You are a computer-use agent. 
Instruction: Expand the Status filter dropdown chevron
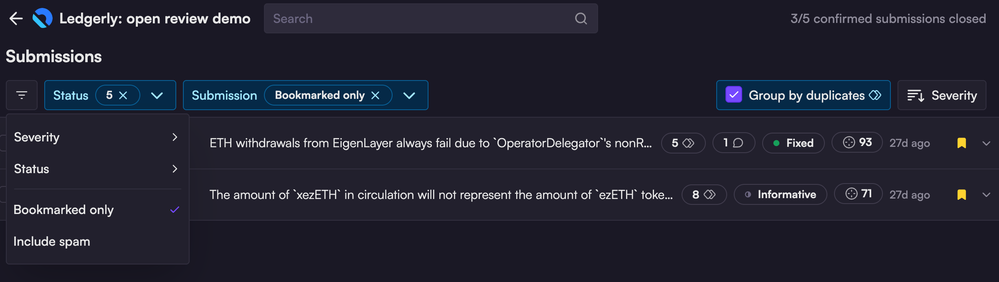tap(157, 95)
